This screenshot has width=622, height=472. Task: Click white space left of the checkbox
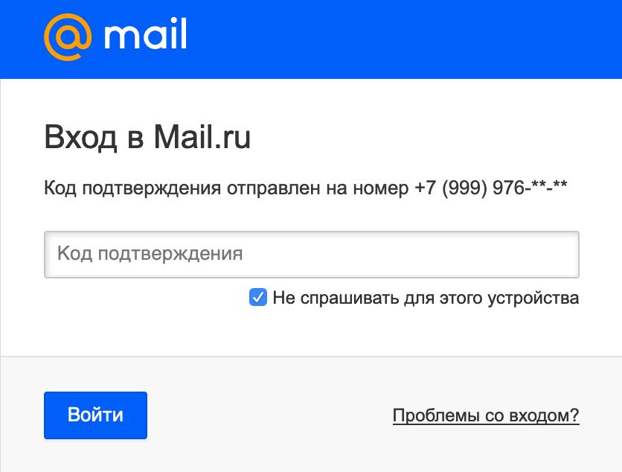[147, 298]
